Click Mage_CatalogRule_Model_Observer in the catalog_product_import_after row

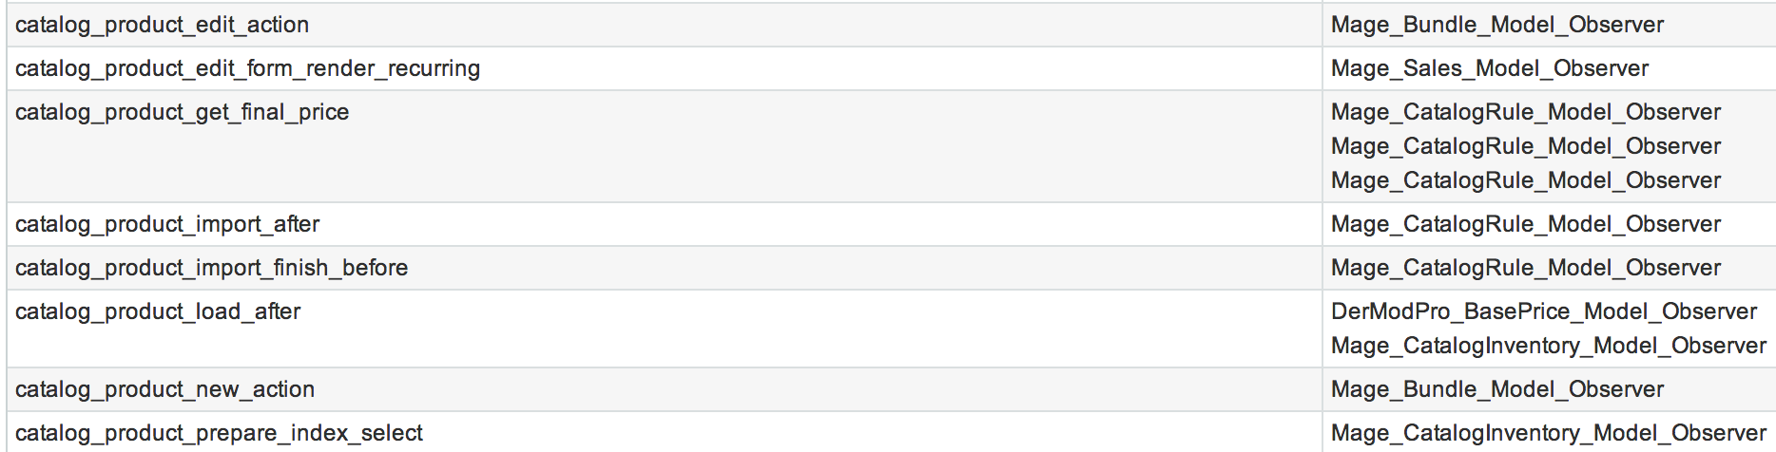(1525, 224)
